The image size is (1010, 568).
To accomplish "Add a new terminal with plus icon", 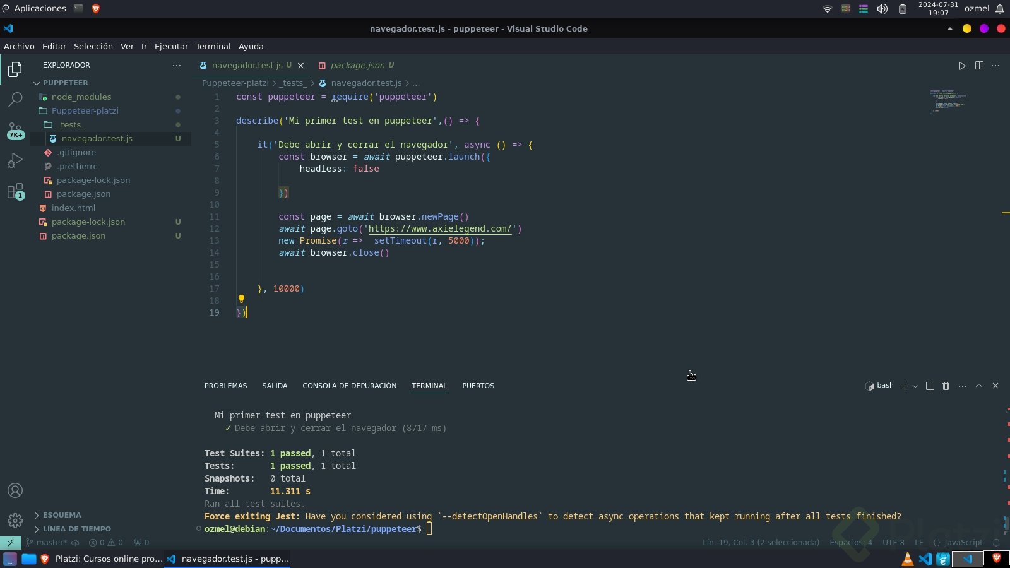I will pyautogui.click(x=905, y=386).
